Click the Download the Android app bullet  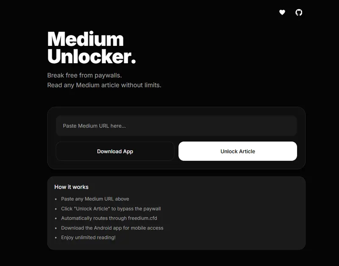[x=112, y=228]
